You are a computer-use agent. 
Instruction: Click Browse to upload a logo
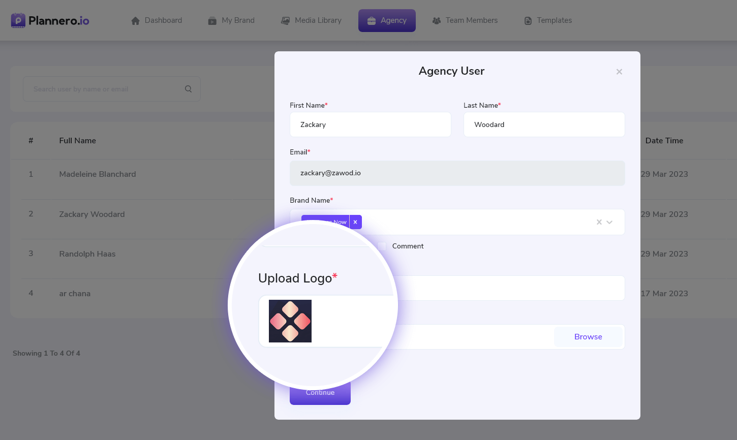pyautogui.click(x=588, y=337)
